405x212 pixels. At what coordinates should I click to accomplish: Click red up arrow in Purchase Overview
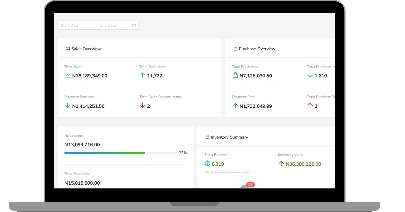(x=310, y=106)
